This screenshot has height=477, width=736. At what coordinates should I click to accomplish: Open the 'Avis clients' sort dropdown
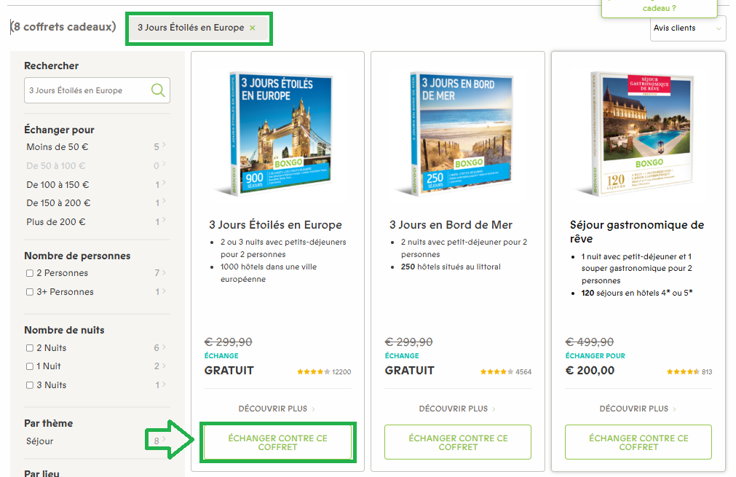click(687, 28)
